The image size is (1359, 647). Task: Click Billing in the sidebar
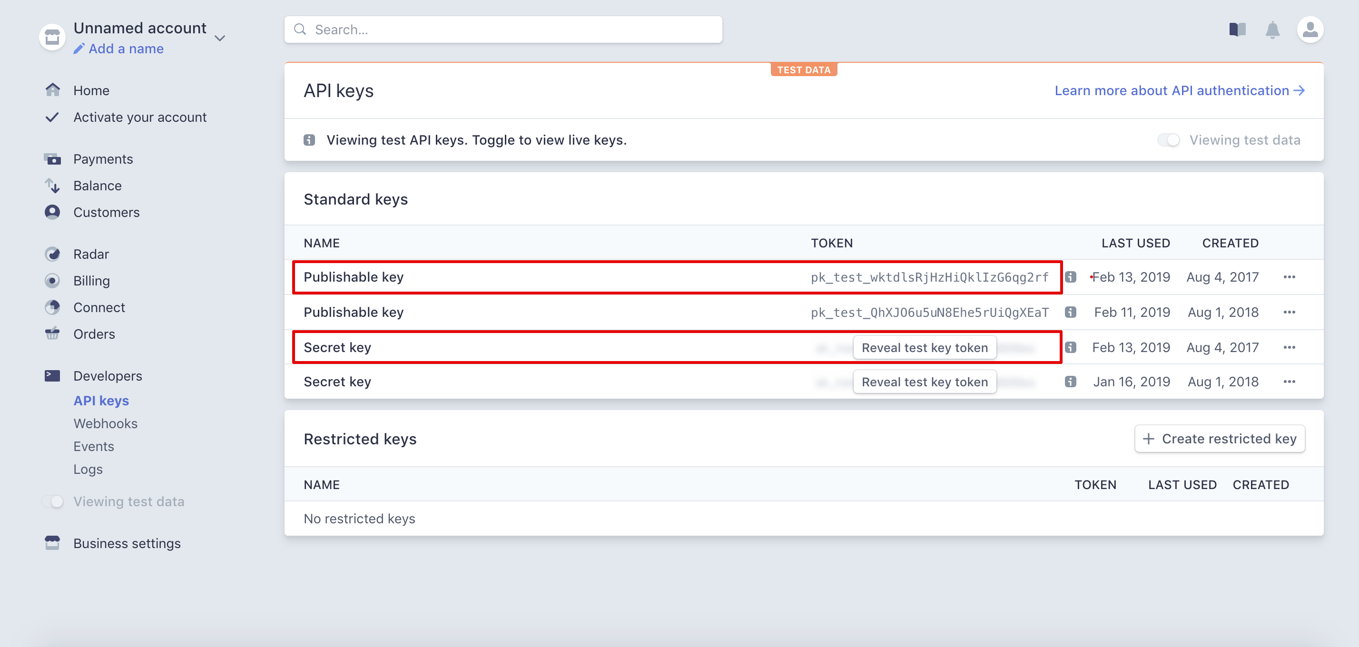(x=92, y=281)
